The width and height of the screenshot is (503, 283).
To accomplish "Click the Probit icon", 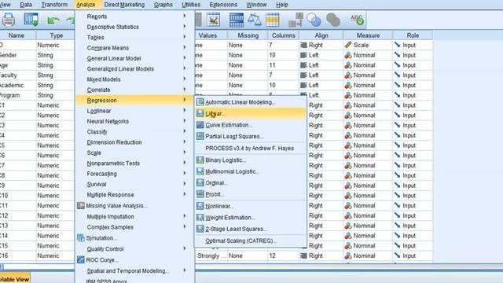I will (x=200, y=194).
